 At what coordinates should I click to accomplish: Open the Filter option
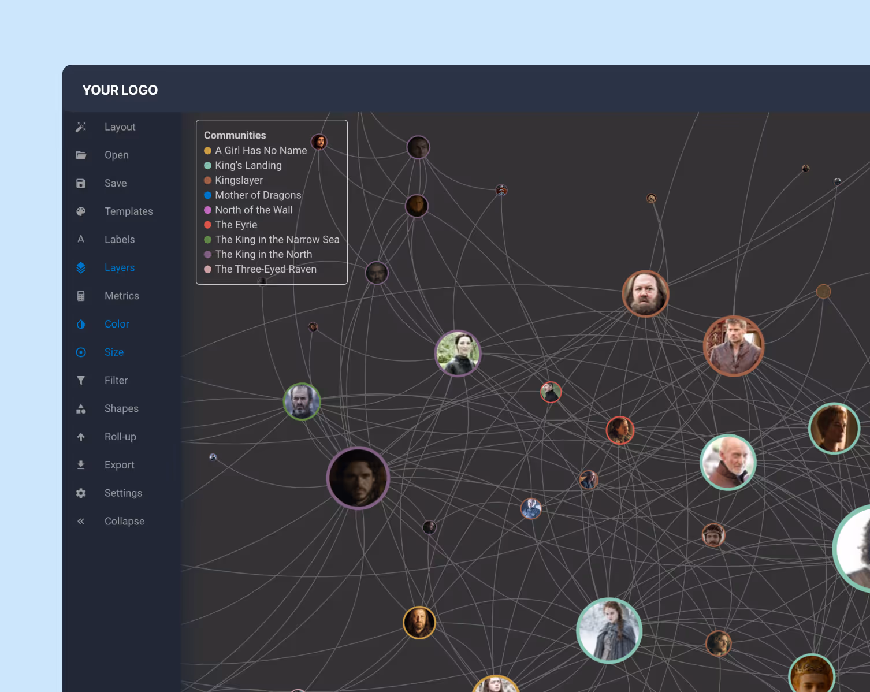(116, 380)
